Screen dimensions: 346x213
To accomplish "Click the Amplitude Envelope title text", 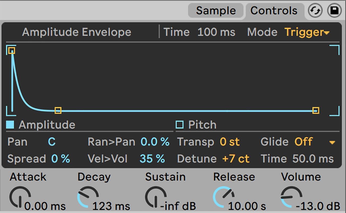I will pyautogui.click(x=77, y=32).
